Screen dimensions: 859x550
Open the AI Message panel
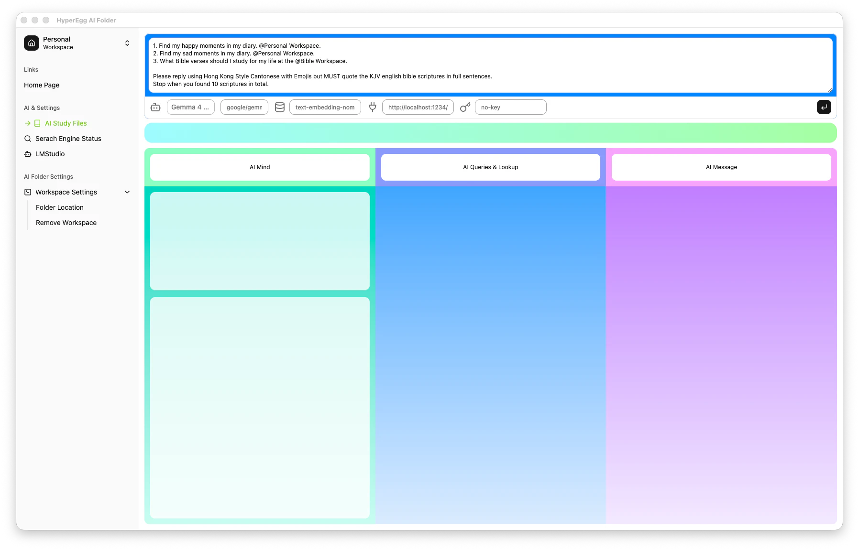[721, 167]
